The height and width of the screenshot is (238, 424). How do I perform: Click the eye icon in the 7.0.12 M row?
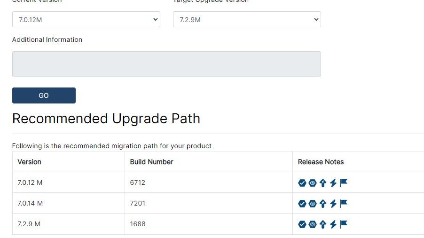point(313,183)
